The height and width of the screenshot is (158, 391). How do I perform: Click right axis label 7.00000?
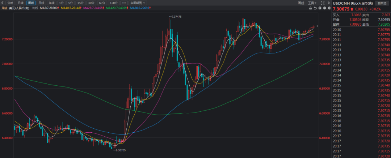(325, 64)
